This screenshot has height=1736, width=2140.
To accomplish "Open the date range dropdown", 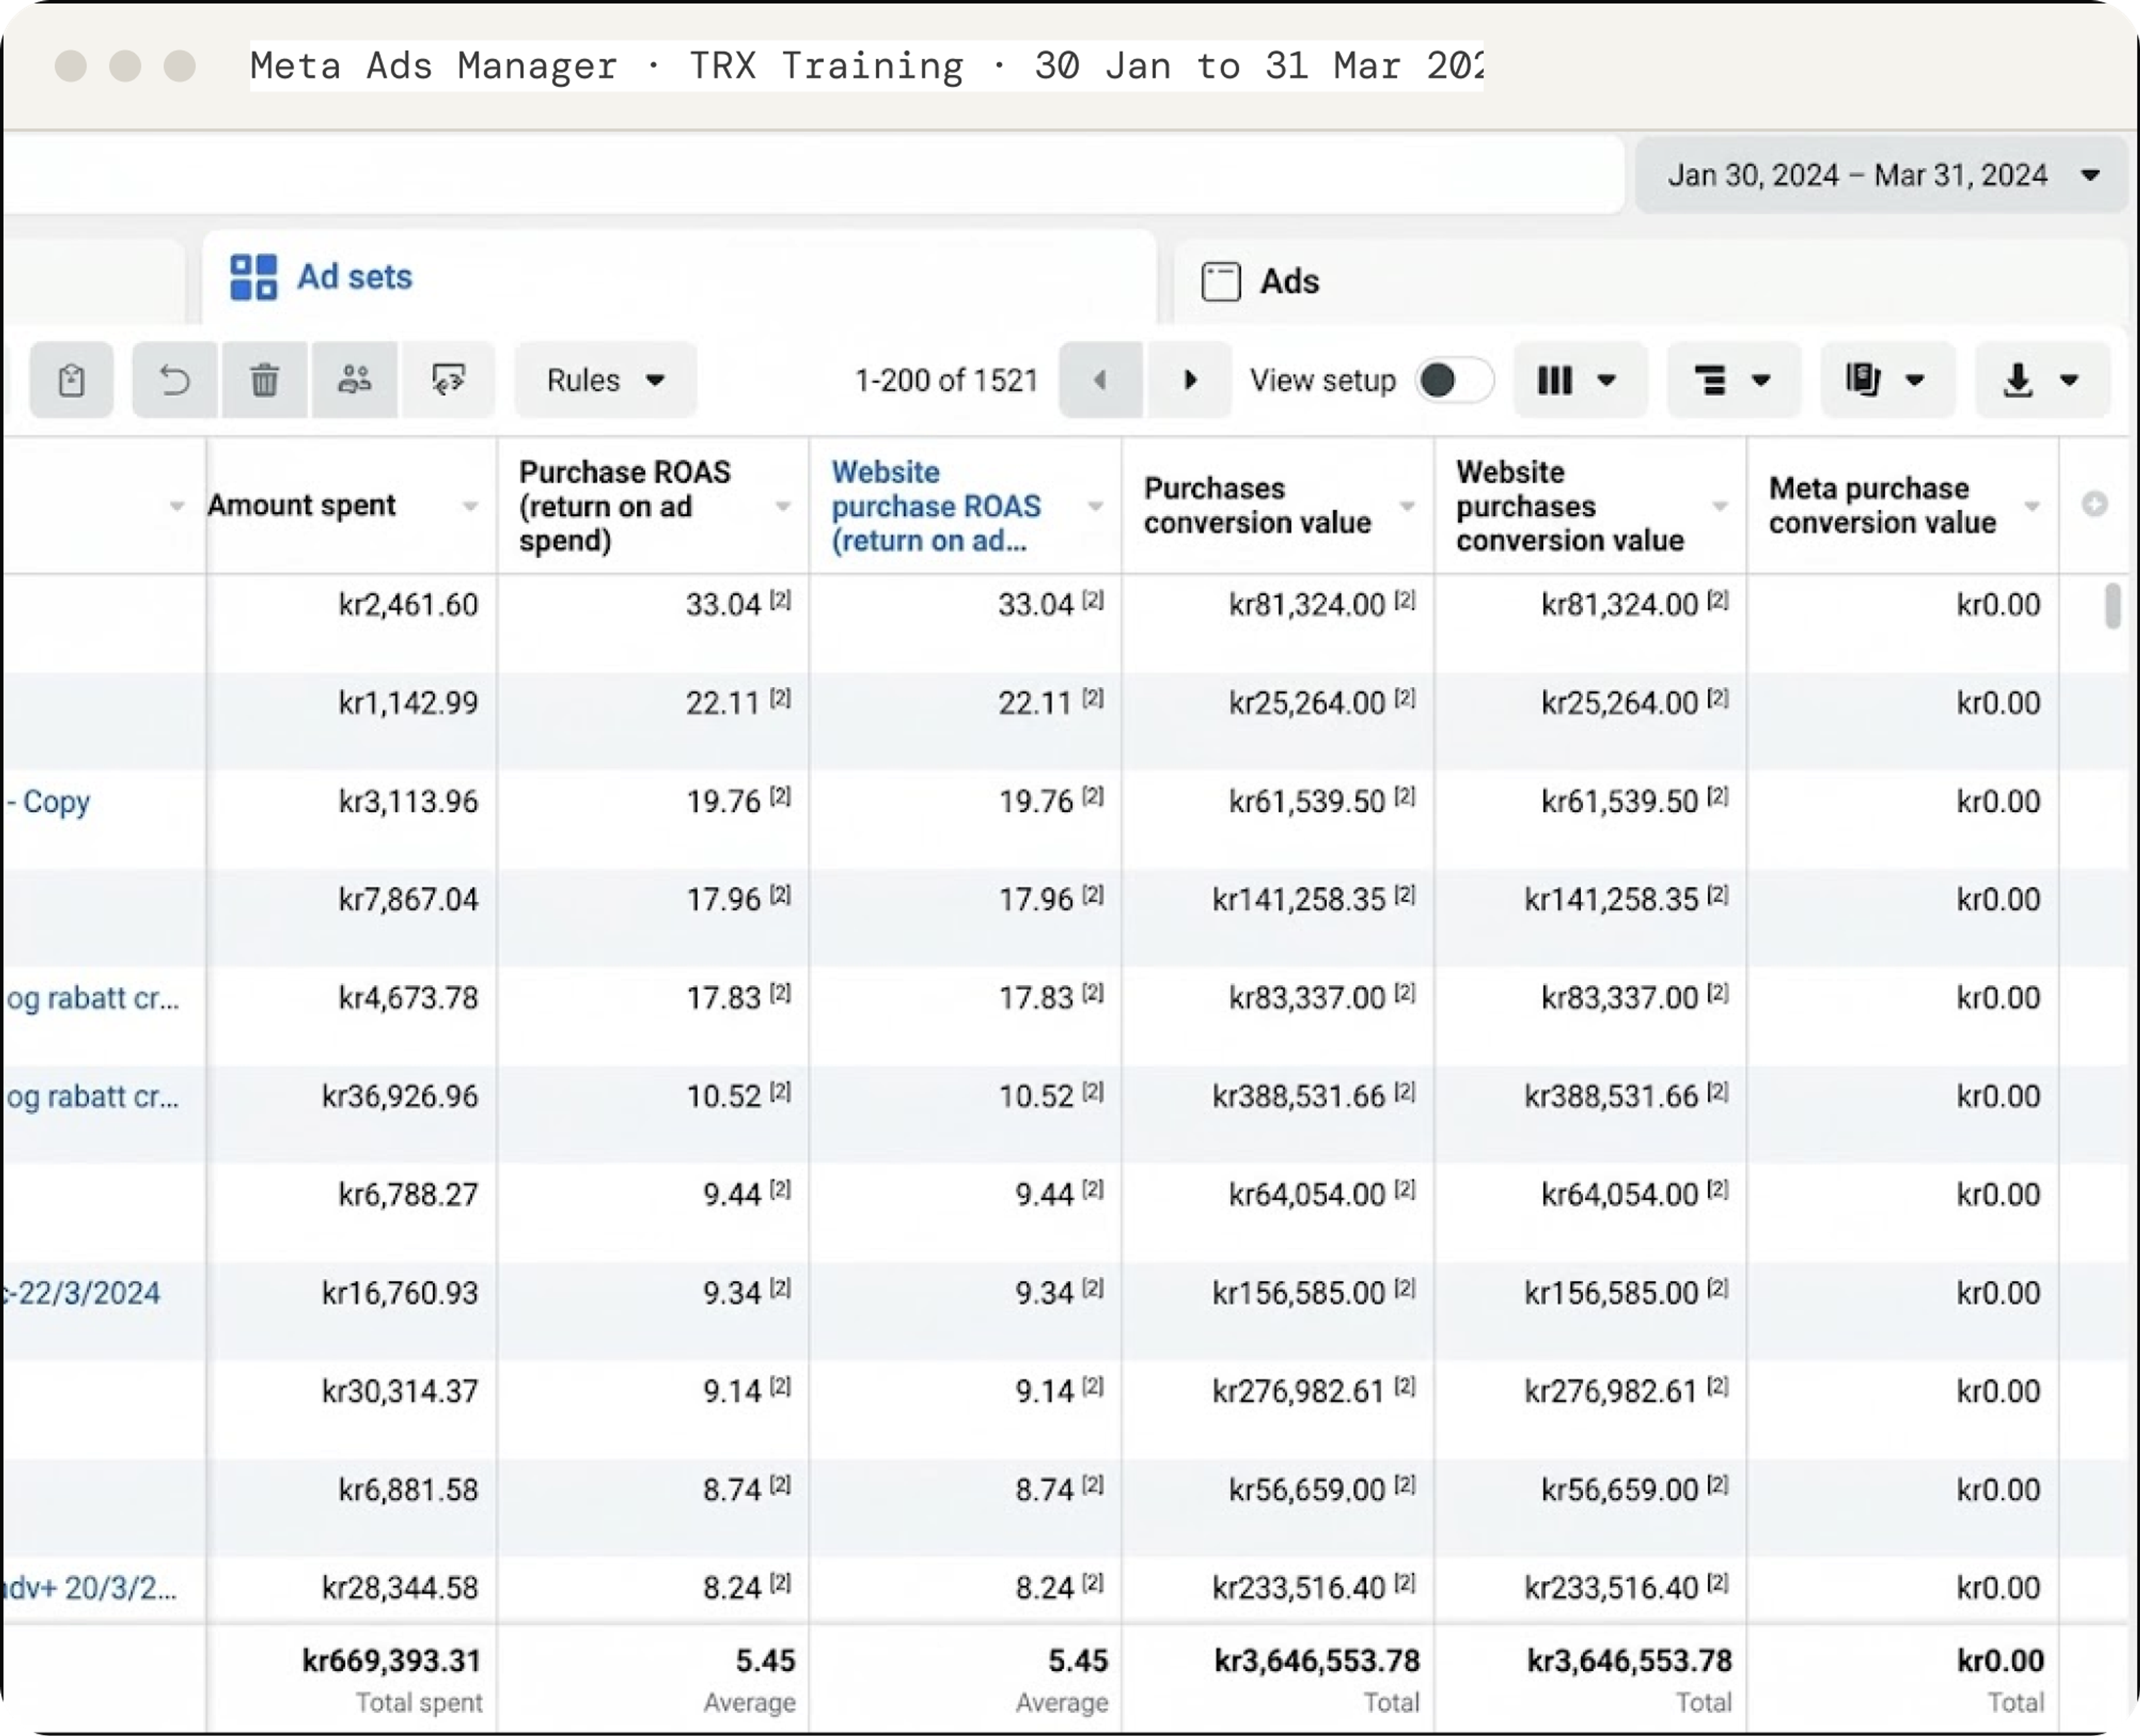I will pyautogui.click(x=1881, y=175).
